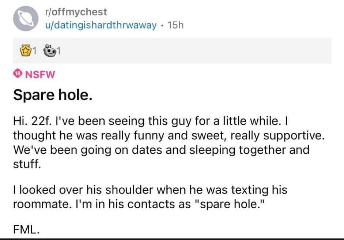344x240 pixels.
Task: Open the u/datingishardthrwaway user profile
Action: click(x=99, y=26)
